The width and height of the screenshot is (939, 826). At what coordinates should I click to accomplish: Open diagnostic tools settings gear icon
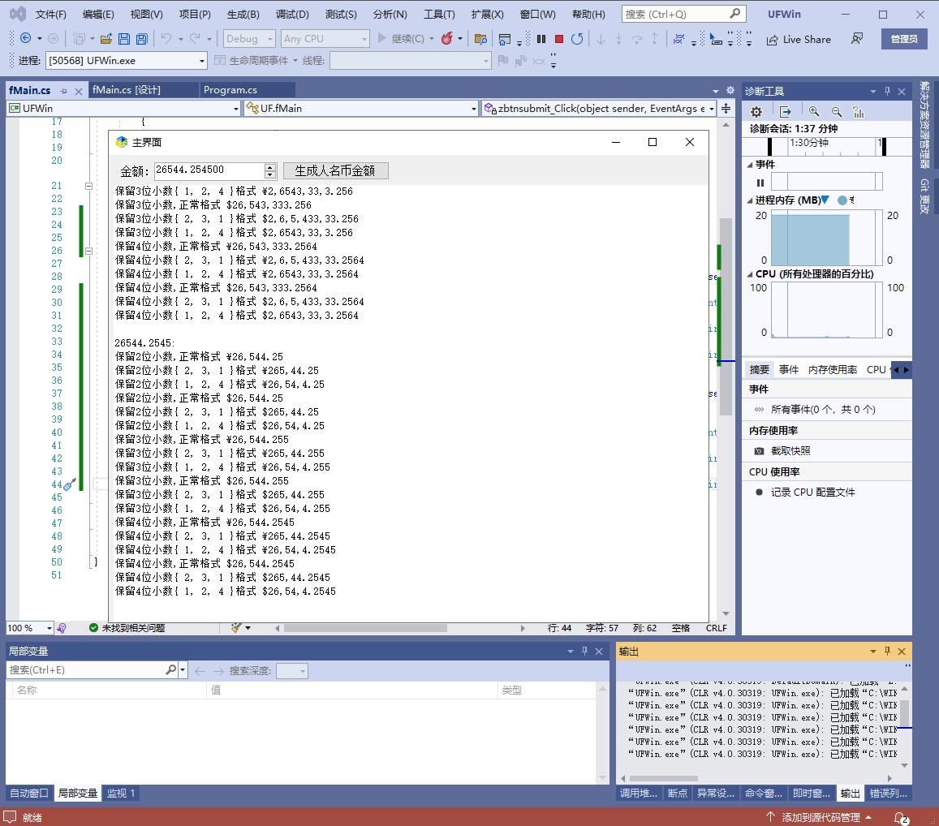pos(756,112)
